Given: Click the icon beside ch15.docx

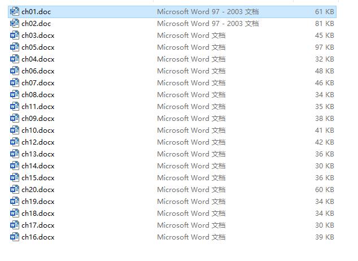Looking at the screenshot, I should point(14,177).
